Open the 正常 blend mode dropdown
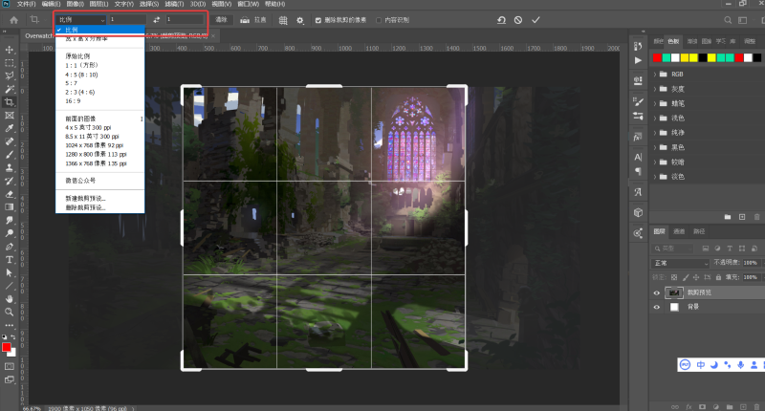765x411 pixels. click(680, 263)
